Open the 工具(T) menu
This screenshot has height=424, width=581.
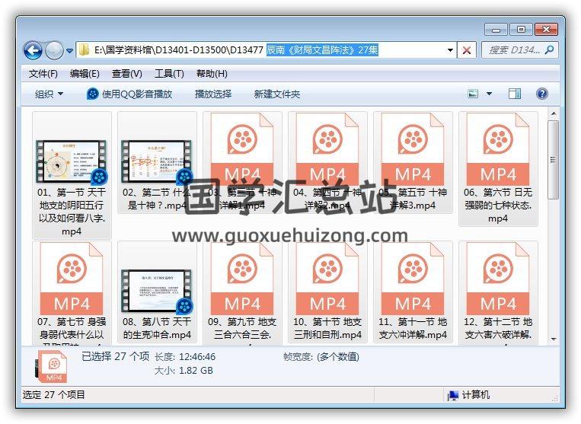tap(169, 74)
